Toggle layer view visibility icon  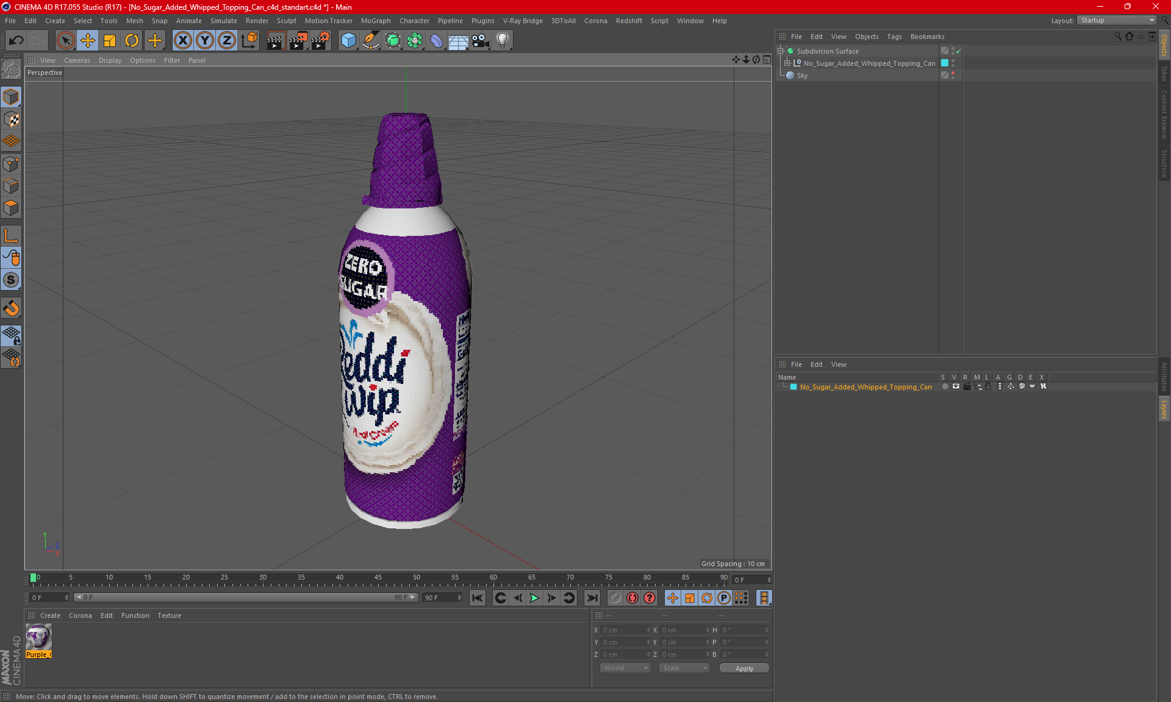click(956, 387)
